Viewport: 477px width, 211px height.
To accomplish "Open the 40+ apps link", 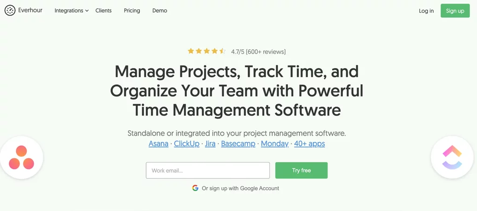I will click(x=309, y=143).
